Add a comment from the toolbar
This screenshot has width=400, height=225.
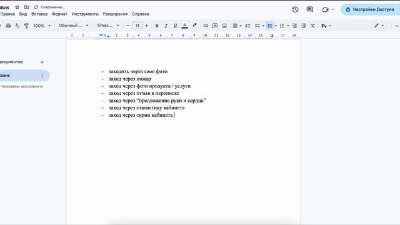click(215, 26)
